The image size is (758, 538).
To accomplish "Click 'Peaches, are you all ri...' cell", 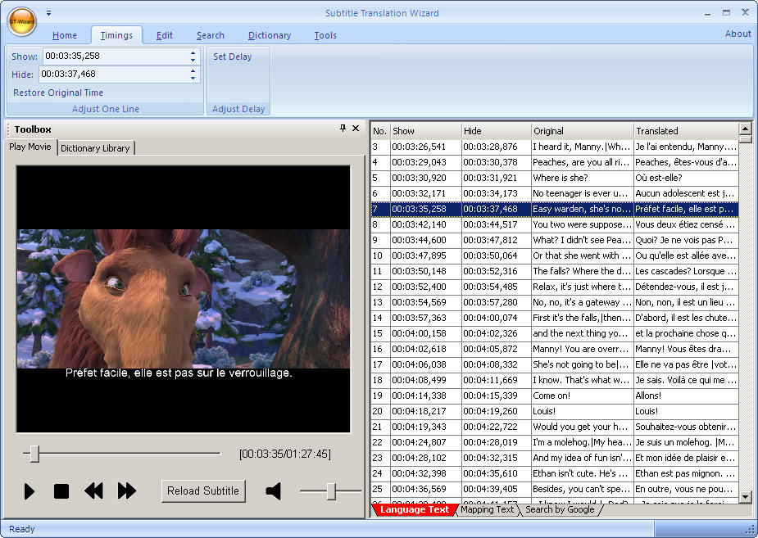I will 582,162.
